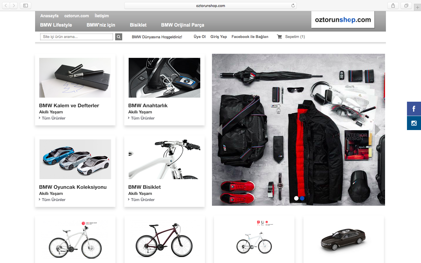Open BMW Kalem ve Defterler title
Screen dimensions: 421x263
[69, 105]
